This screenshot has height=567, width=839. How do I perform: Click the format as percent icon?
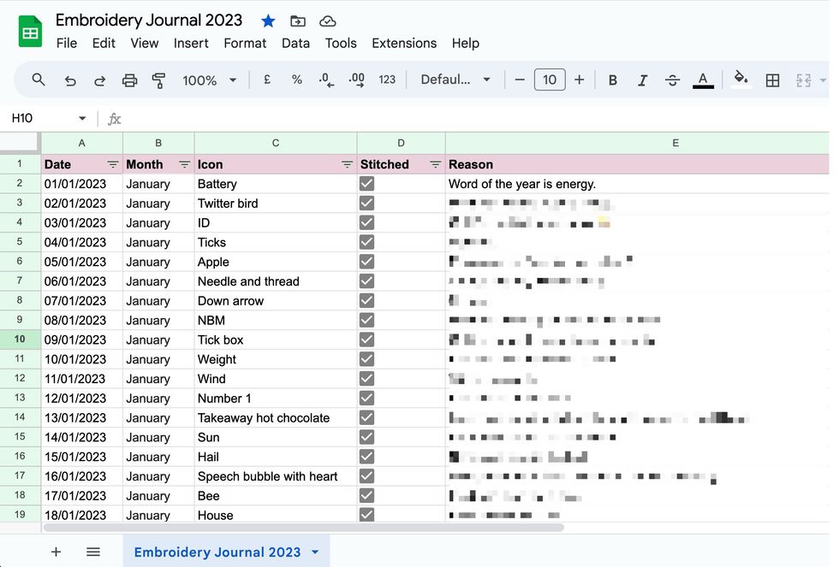297,80
